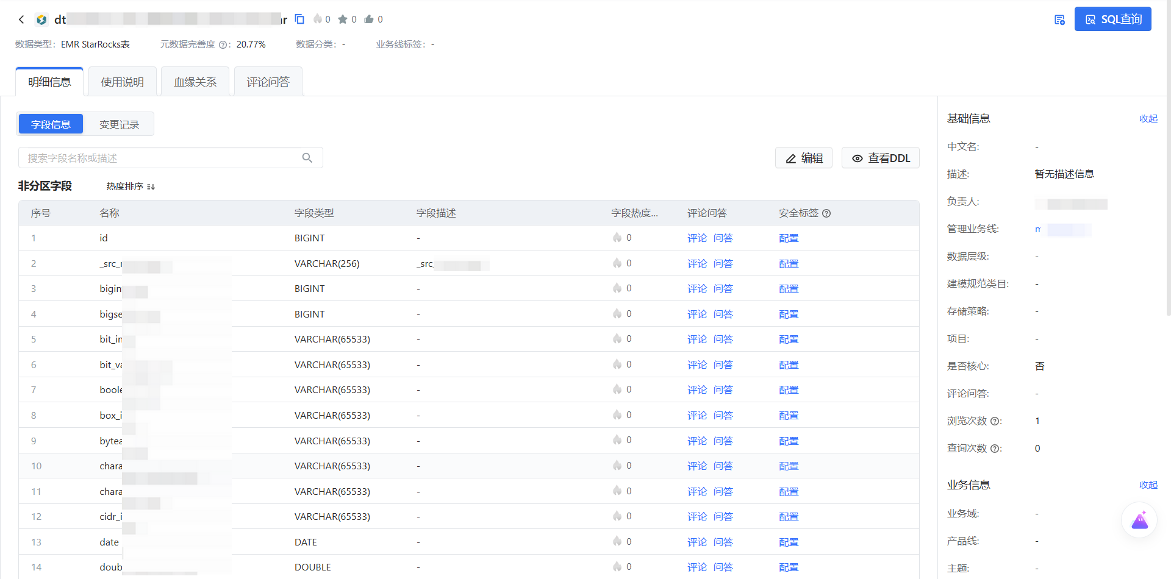Viewport: 1171px width, 579px height.
Task: Click the heat flame icon in row 10
Action: click(x=617, y=466)
